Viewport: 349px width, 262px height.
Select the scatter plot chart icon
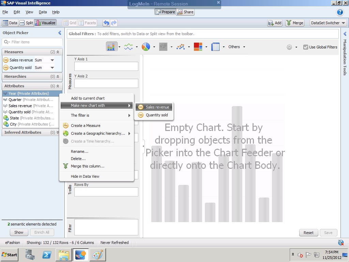181,47
